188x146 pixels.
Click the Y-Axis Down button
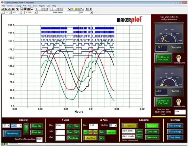[70, 132]
